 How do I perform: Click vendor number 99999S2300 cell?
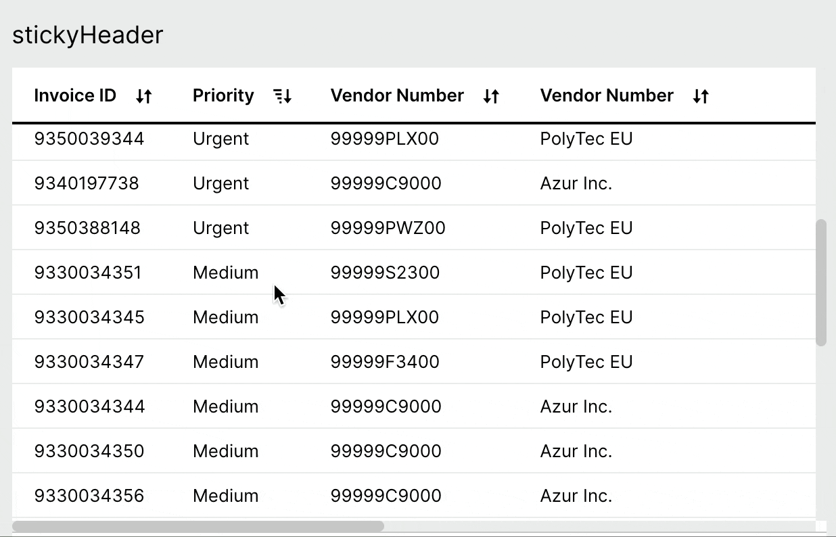tap(385, 273)
